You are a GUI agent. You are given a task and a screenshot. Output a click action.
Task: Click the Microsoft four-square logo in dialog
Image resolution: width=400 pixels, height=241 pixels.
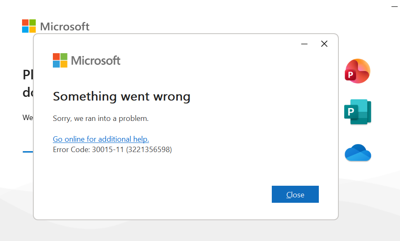click(60, 61)
